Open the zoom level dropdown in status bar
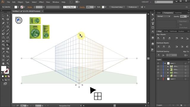 [28, 106]
